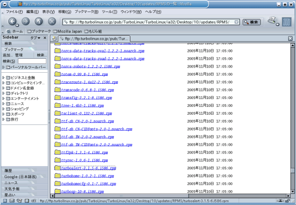Click the 管理 button in bookmarks sidebar

coord(19,55)
